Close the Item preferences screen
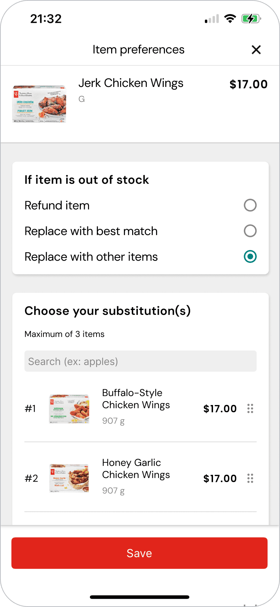This screenshot has height=607, width=280. (x=256, y=50)
